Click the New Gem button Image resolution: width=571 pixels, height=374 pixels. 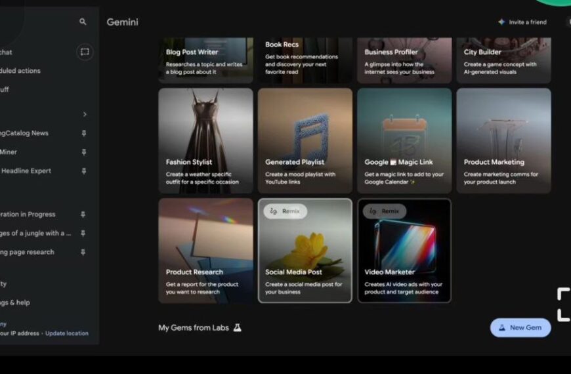[x=520, y=327]
